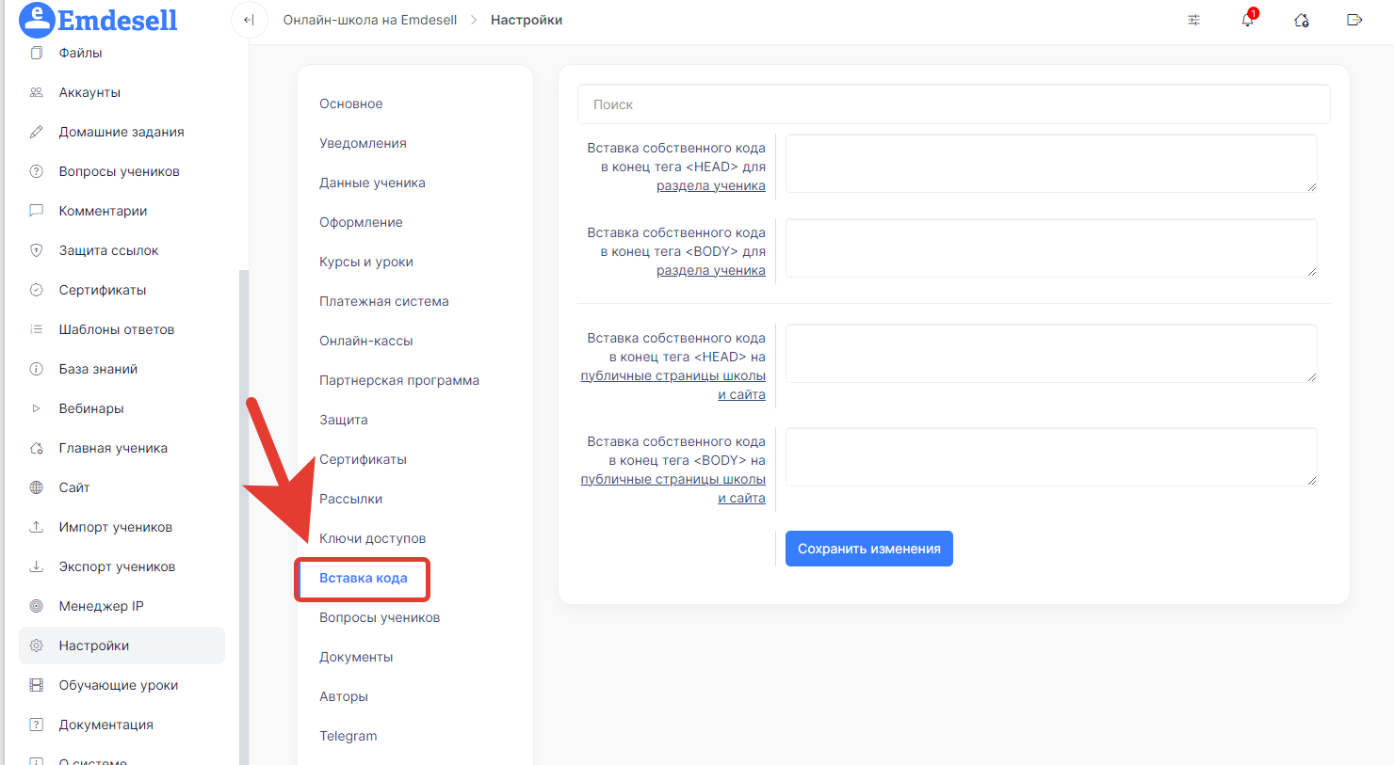Click the home icon in top bar

1301,20
